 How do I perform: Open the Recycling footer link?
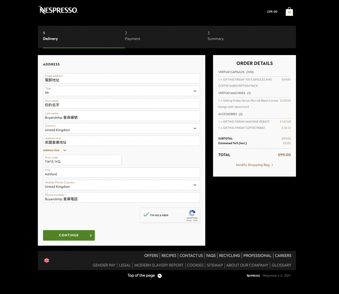[229, 256]
